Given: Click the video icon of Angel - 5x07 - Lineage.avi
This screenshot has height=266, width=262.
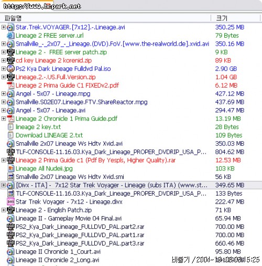Looking at the screenshot, I should click(10, 111).
